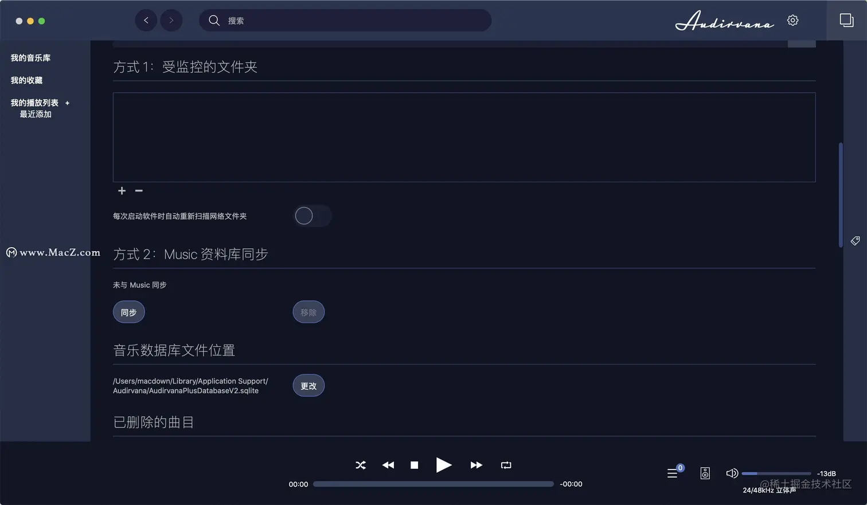867x505 pixels.
Task: Mute volume with the speaker icon
Action: [x=732, y=473]
